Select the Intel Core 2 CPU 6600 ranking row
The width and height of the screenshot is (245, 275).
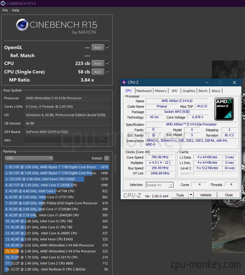tap(57, 263)
